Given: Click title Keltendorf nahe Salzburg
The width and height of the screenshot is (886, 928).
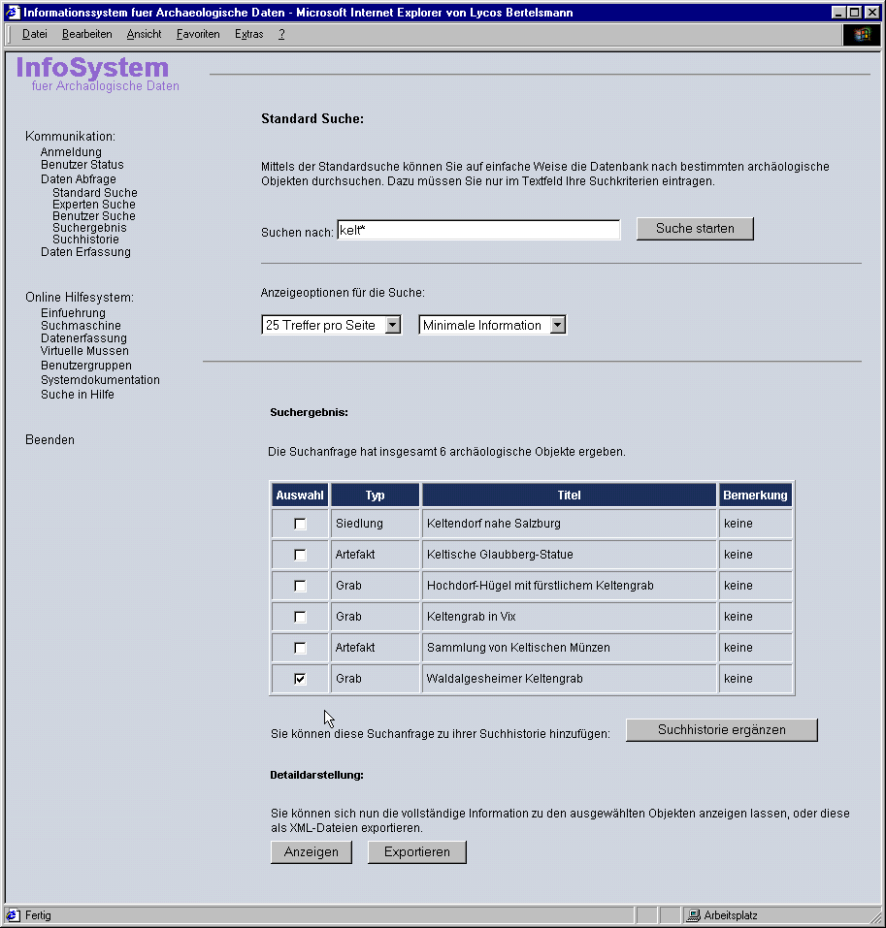Looking at the screenshot, I should point(493,524).
